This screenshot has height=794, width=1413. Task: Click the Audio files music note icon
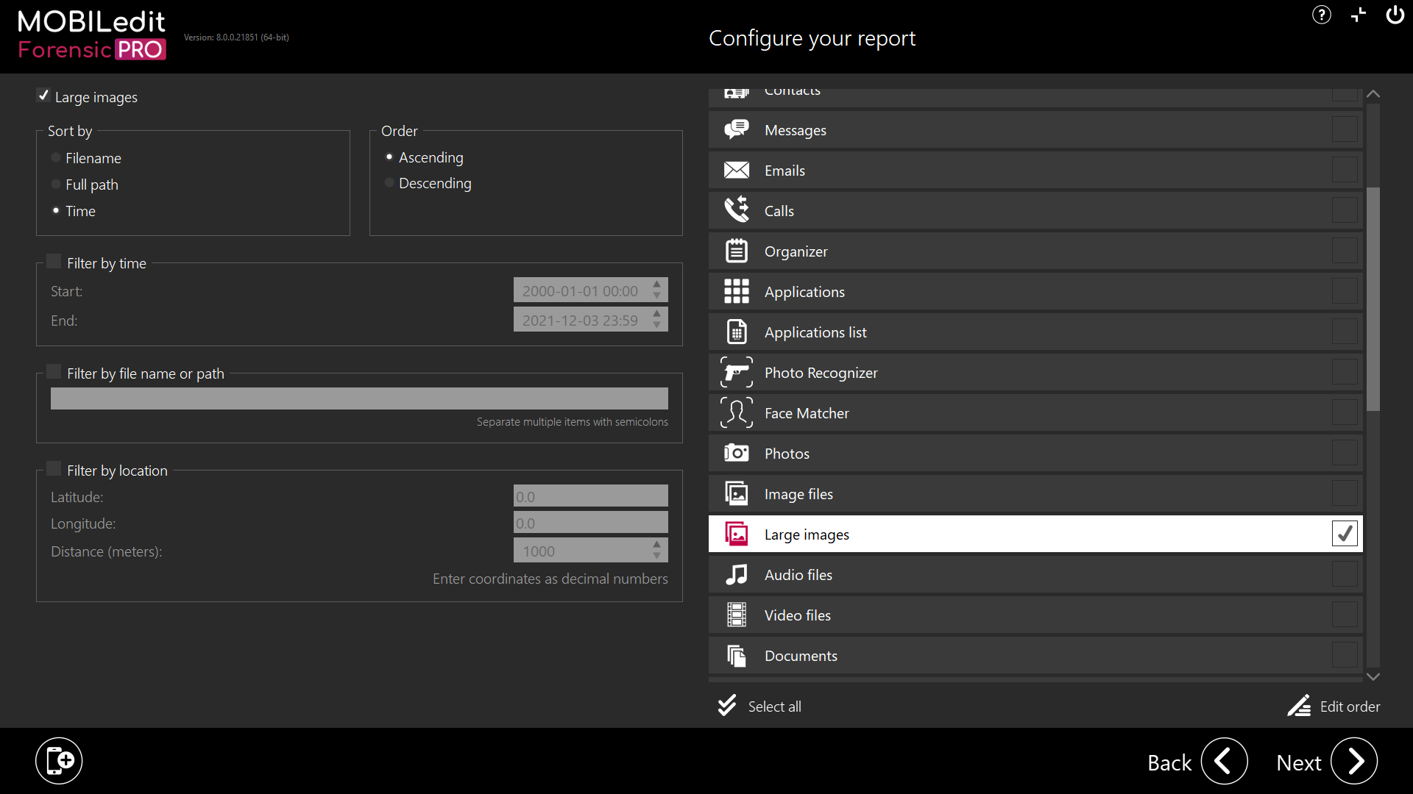(x=736, y=575)
